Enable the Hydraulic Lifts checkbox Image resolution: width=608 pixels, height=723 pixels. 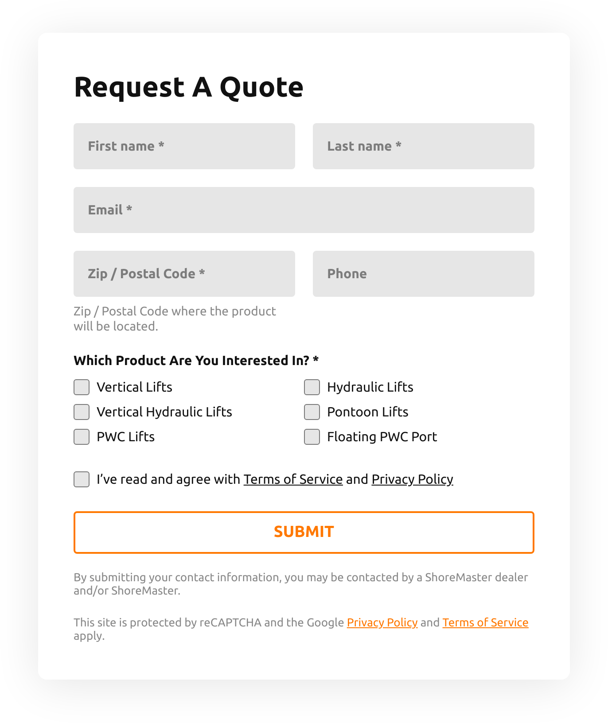(x=312, y=387)
